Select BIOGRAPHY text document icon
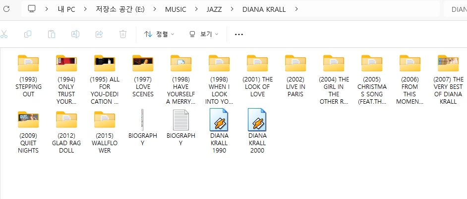The width and height of the screenshot is (467, 199). (181, 120)
